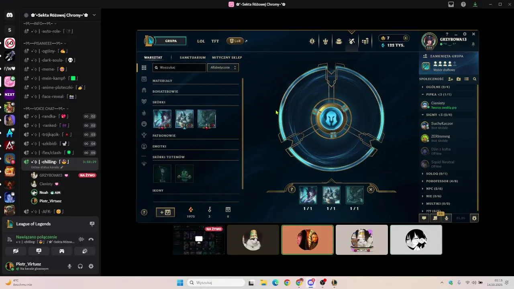Open the Alfabetycznie sort dropdown
Screen dimensions: 514x289
point(223,67)
